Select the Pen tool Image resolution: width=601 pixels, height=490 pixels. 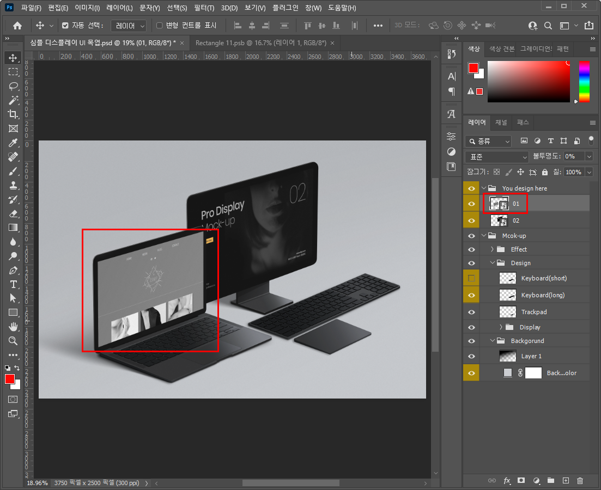coord(13,270)
